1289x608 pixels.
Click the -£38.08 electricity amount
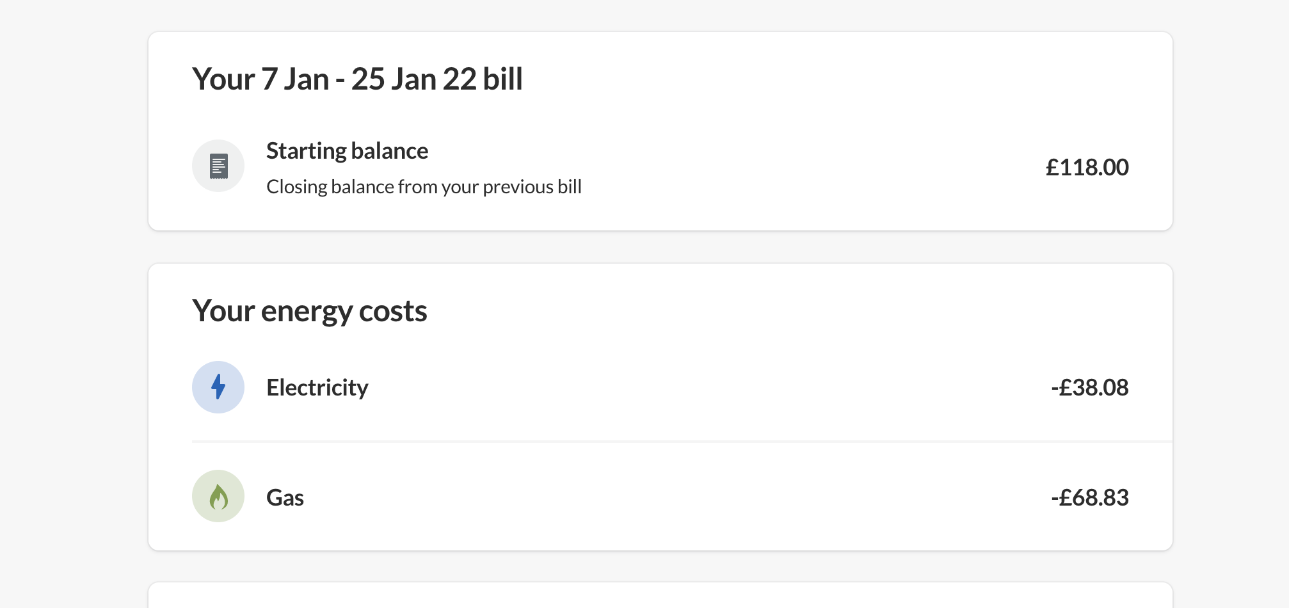tap(1089, 387)
